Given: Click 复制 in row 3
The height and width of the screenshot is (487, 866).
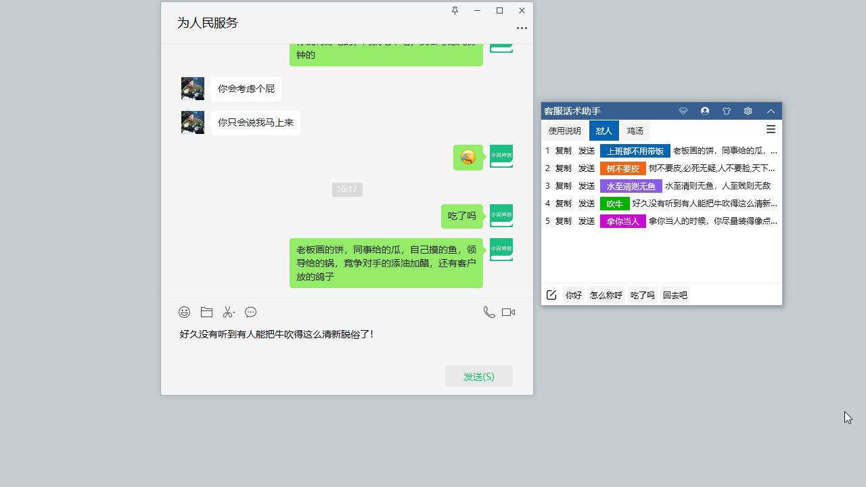Looking at the screenshot, I should pos(564,186).
